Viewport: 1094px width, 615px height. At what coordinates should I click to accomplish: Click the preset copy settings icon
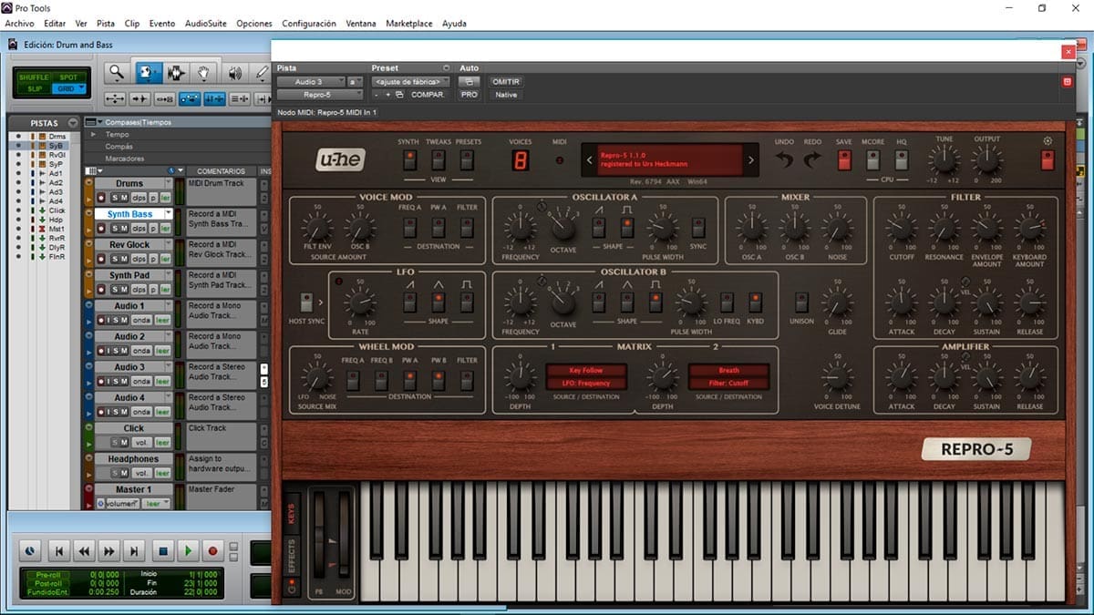coord(399,94)
